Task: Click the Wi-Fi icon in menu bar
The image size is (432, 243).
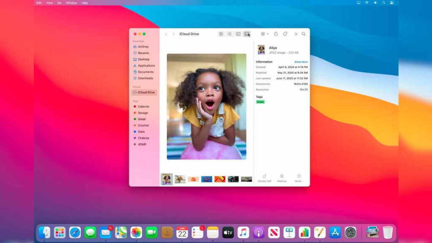Action: [x=367, y=3]
